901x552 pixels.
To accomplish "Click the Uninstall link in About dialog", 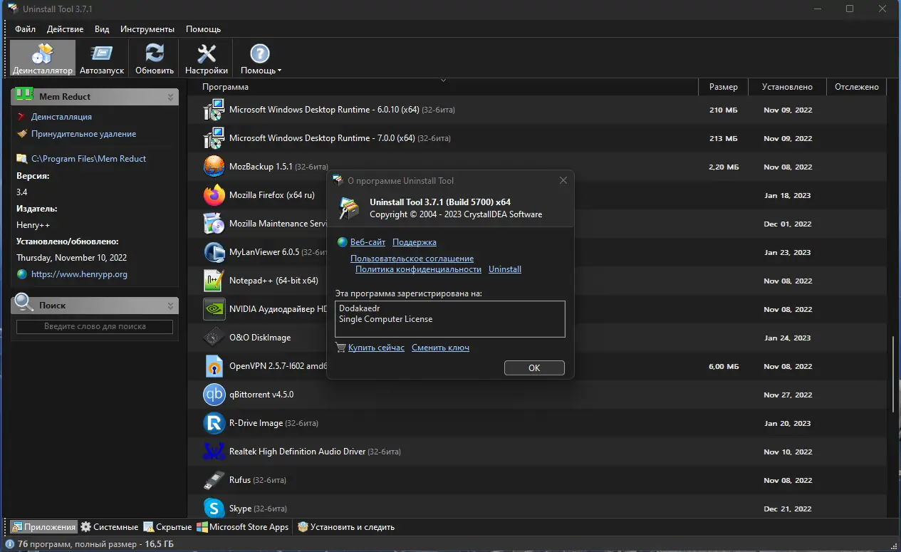I will click(x=505, y=269).
